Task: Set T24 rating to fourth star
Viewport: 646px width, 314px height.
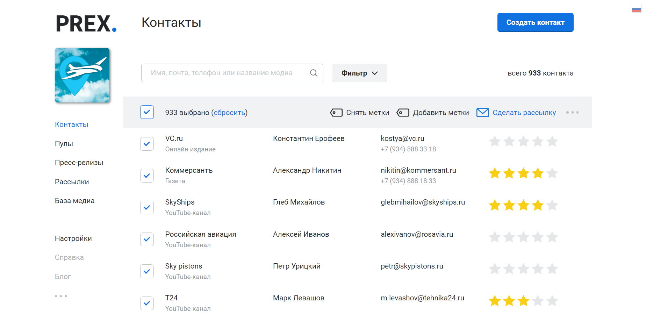Action: (x=538, y=301)
